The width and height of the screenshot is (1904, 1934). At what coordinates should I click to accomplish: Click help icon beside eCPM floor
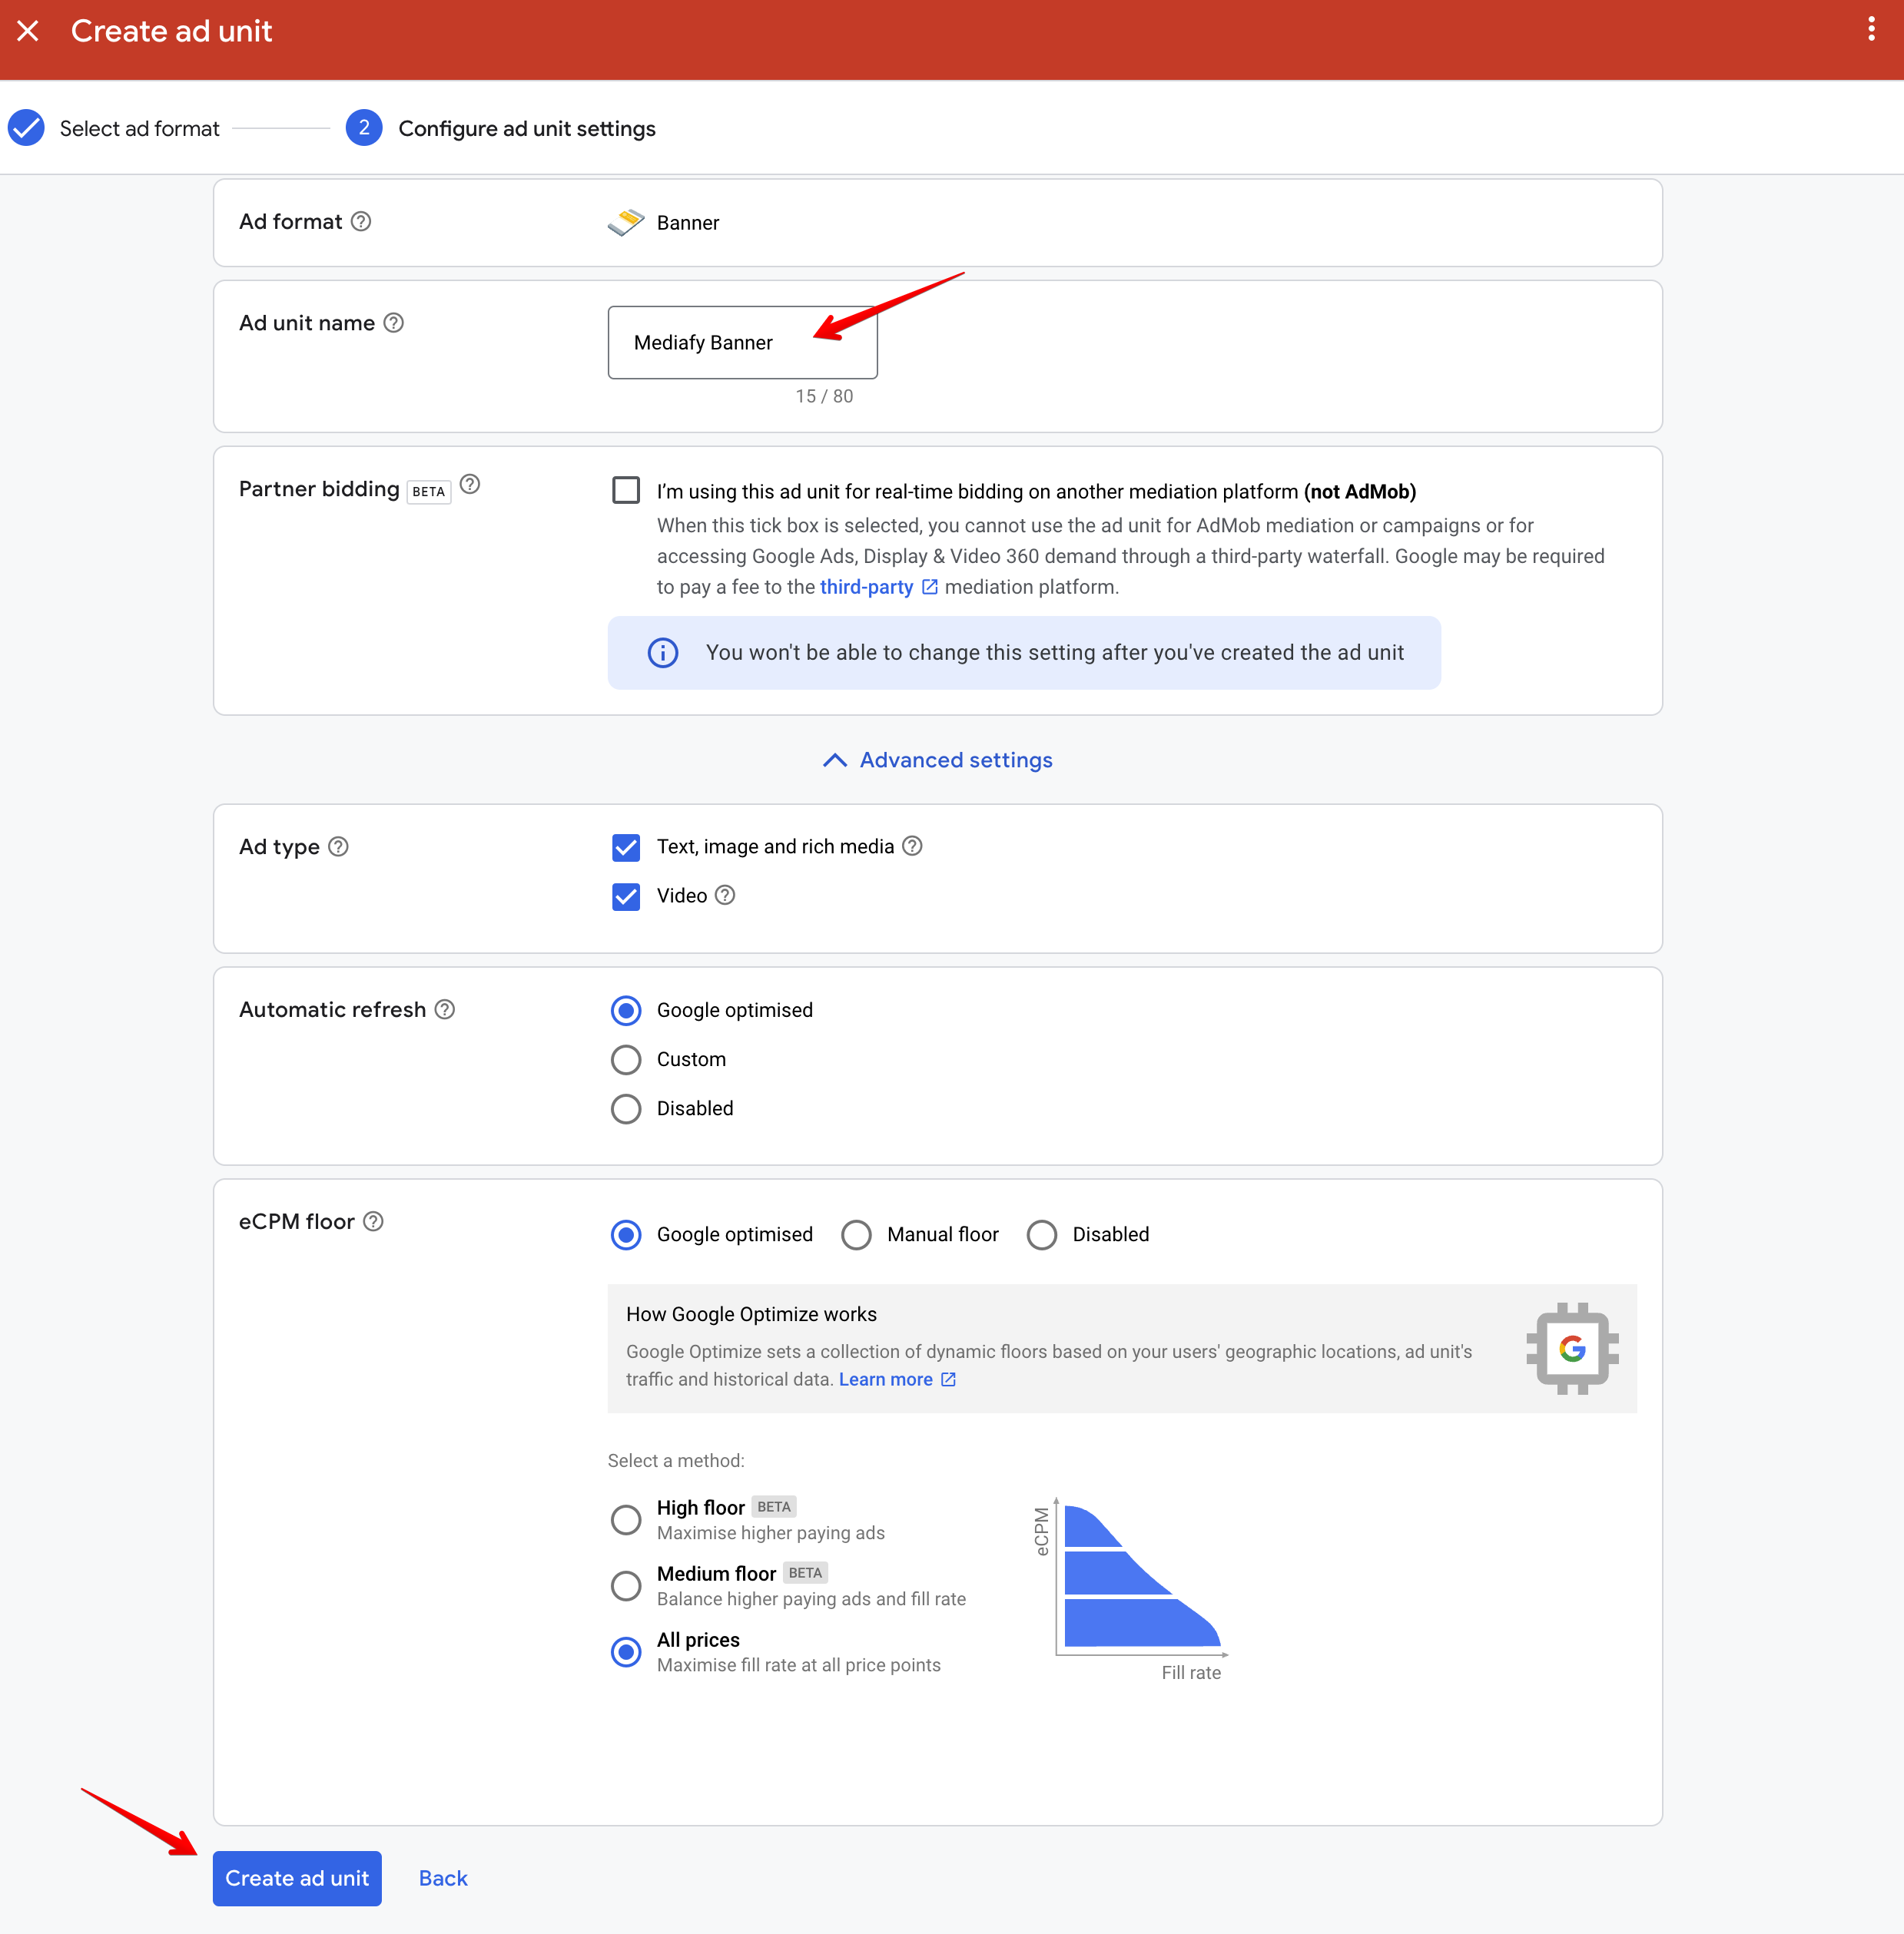373,1221
